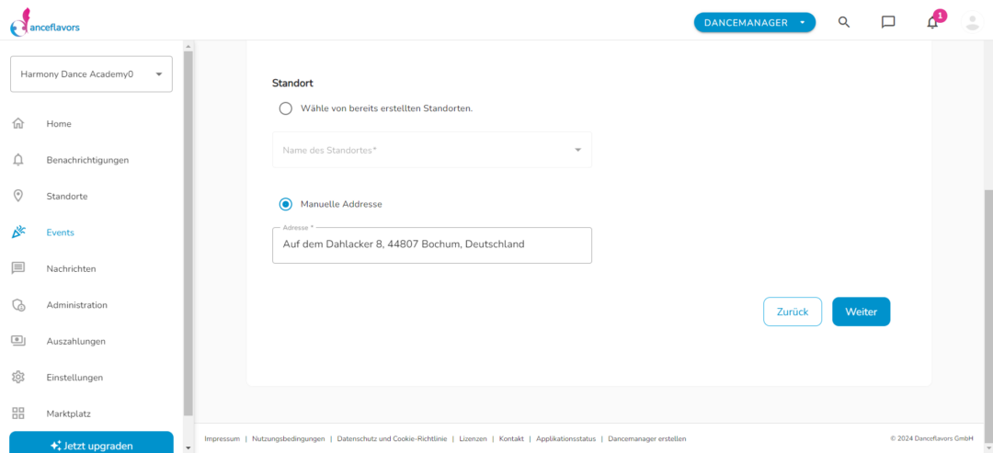Screen dimensions: 993x453
Task: Click the Einstellungen gear icon
Action: tap(18, 377)
